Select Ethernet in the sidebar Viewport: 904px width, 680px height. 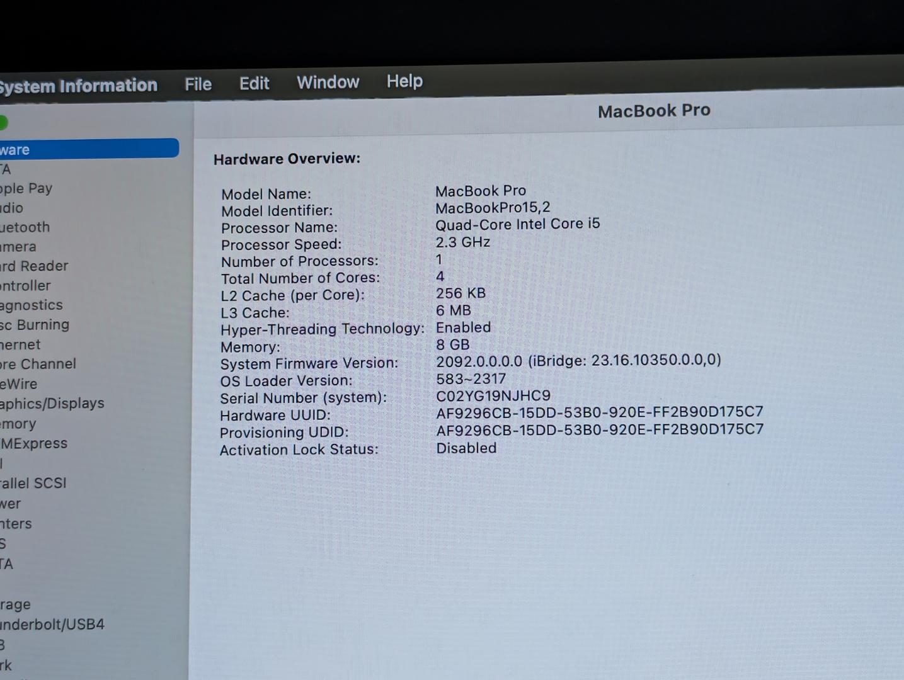pos(20,345)
